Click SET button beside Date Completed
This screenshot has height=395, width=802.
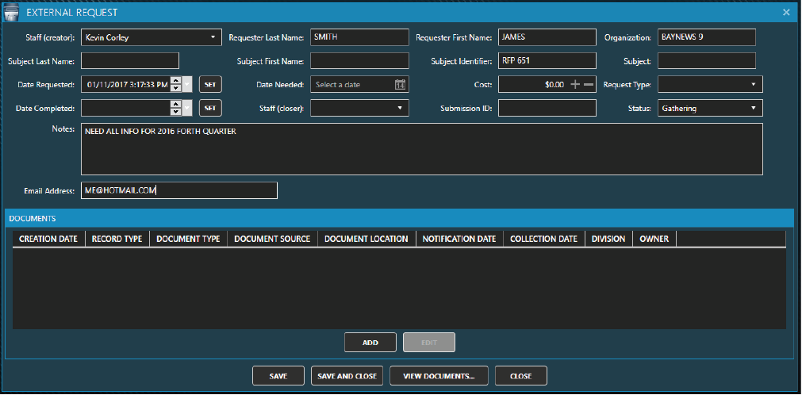point(210,108)
